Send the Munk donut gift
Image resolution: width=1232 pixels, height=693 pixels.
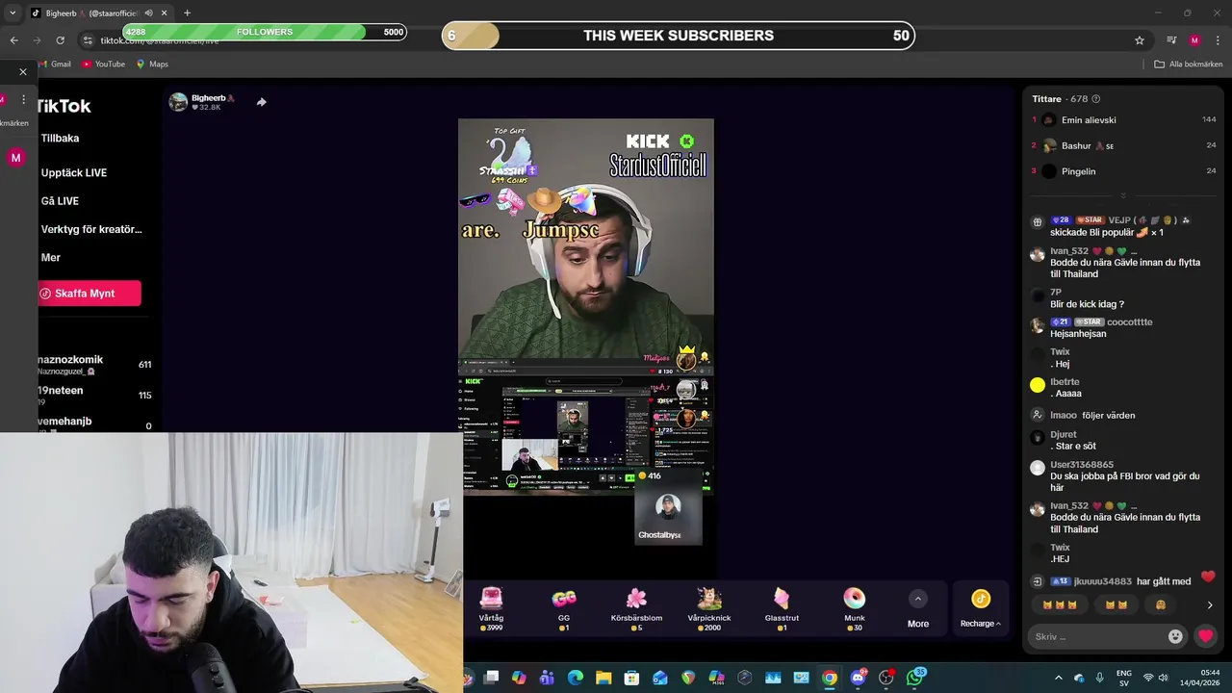tap(855, 608)
